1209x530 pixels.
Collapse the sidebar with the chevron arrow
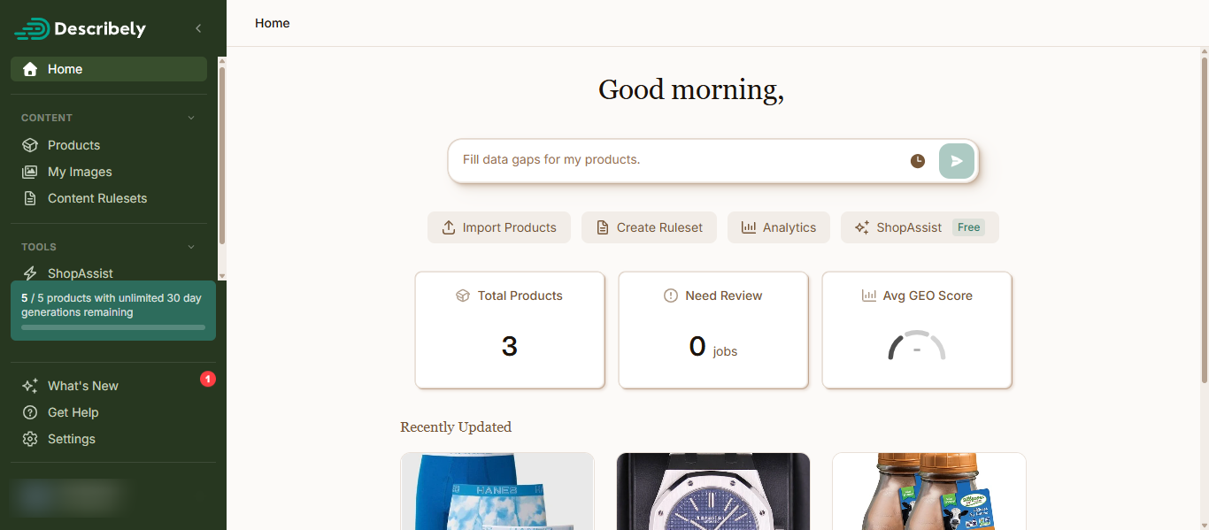coord(198,28)
